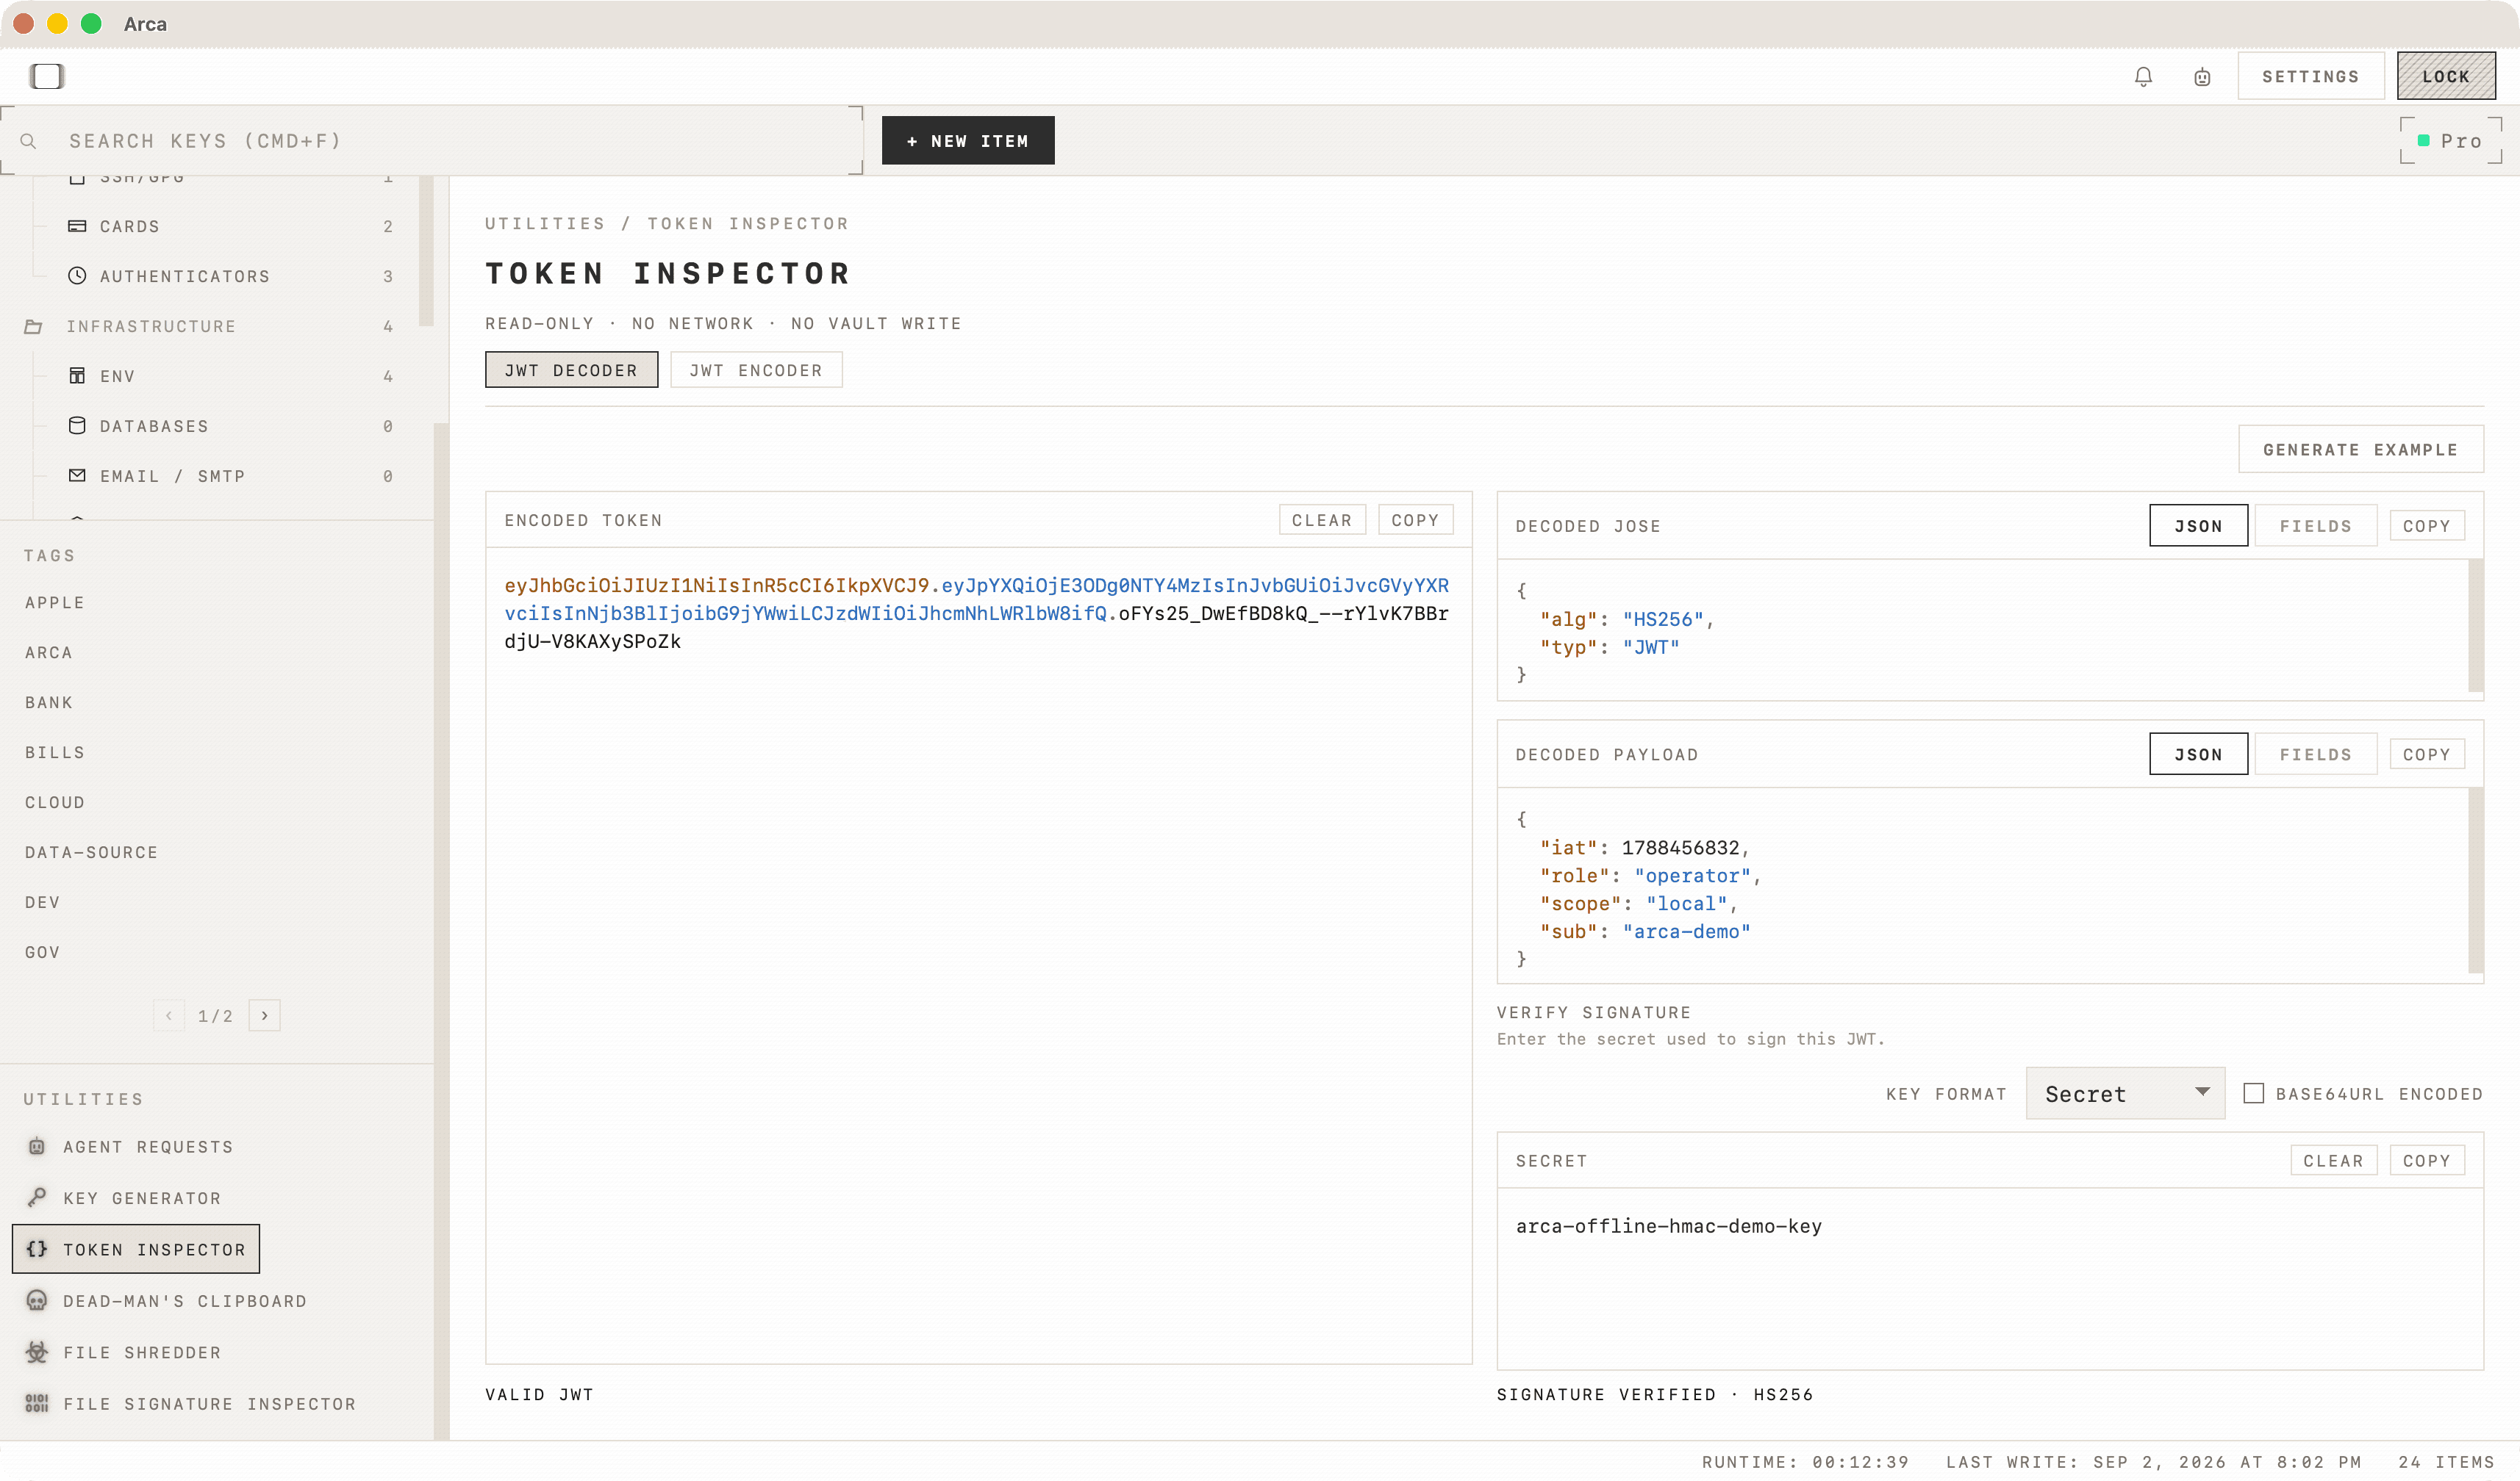2520x1481 pixels.
Task: Filter by the GOV tag
Action: [43, 952]
